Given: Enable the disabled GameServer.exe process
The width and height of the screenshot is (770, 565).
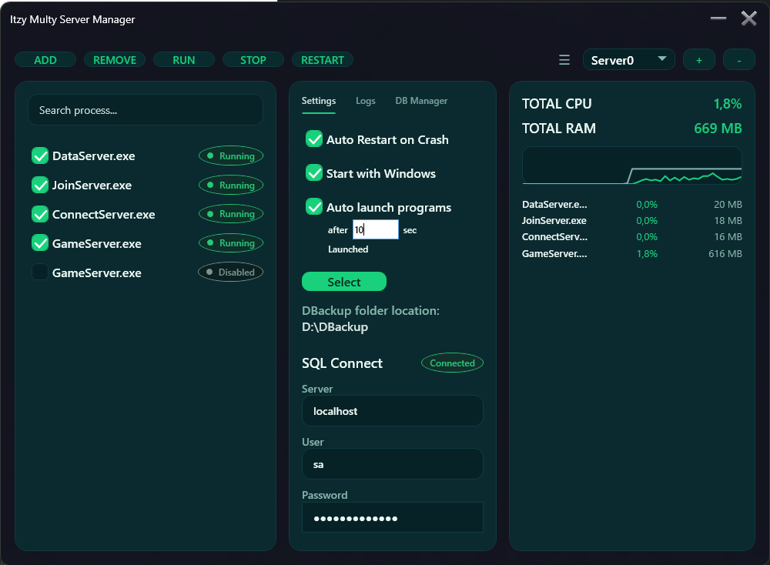Looking at the screenshot, I should point(39,272).
